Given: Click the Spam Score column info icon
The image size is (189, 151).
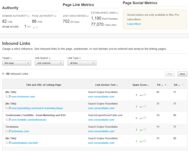Looking at the screenshot, I should [x=148, y=85].
